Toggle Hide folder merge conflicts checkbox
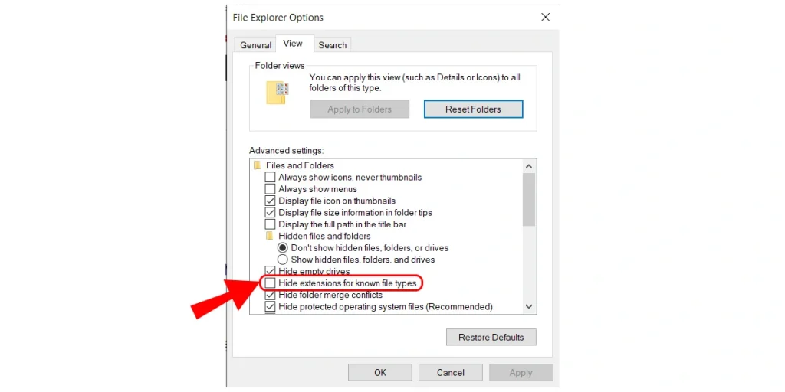The image size is (785, 392). coord(271,295)
